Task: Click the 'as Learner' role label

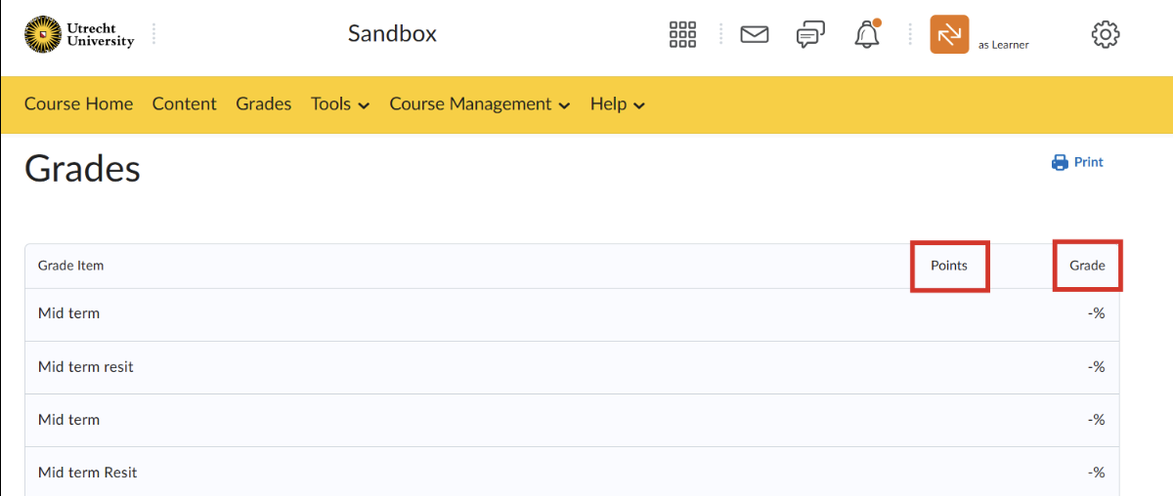Action: pos(1003,45)
